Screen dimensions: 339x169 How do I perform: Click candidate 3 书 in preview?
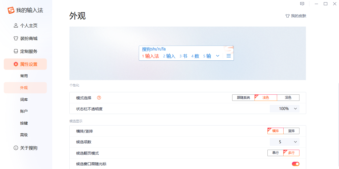click(183, 56)
